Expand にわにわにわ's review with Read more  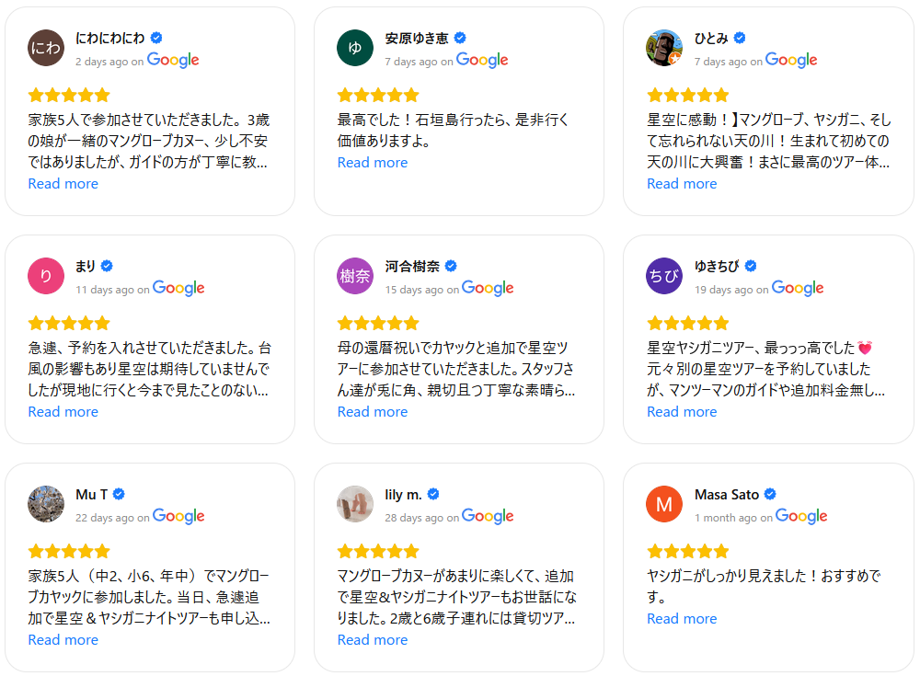pyautogui.click(x=63, y=184)
